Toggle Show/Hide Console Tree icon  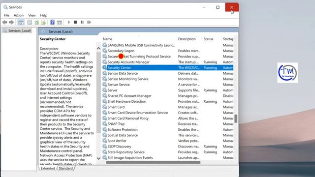[x=21, y=22]
